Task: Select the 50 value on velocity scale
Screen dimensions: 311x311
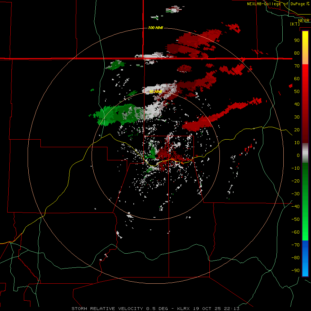Action: coord(297,92)
